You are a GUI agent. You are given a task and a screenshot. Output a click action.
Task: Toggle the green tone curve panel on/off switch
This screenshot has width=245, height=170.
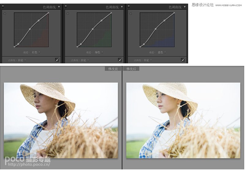click(x=66, y=6)
